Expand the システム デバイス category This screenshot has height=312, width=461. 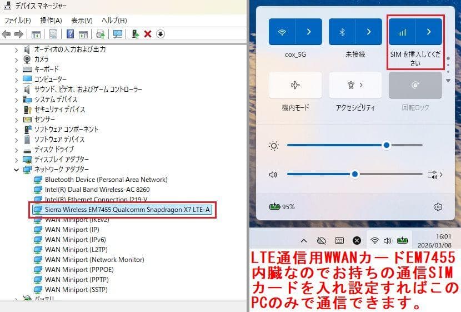click(x=17, y=100)
